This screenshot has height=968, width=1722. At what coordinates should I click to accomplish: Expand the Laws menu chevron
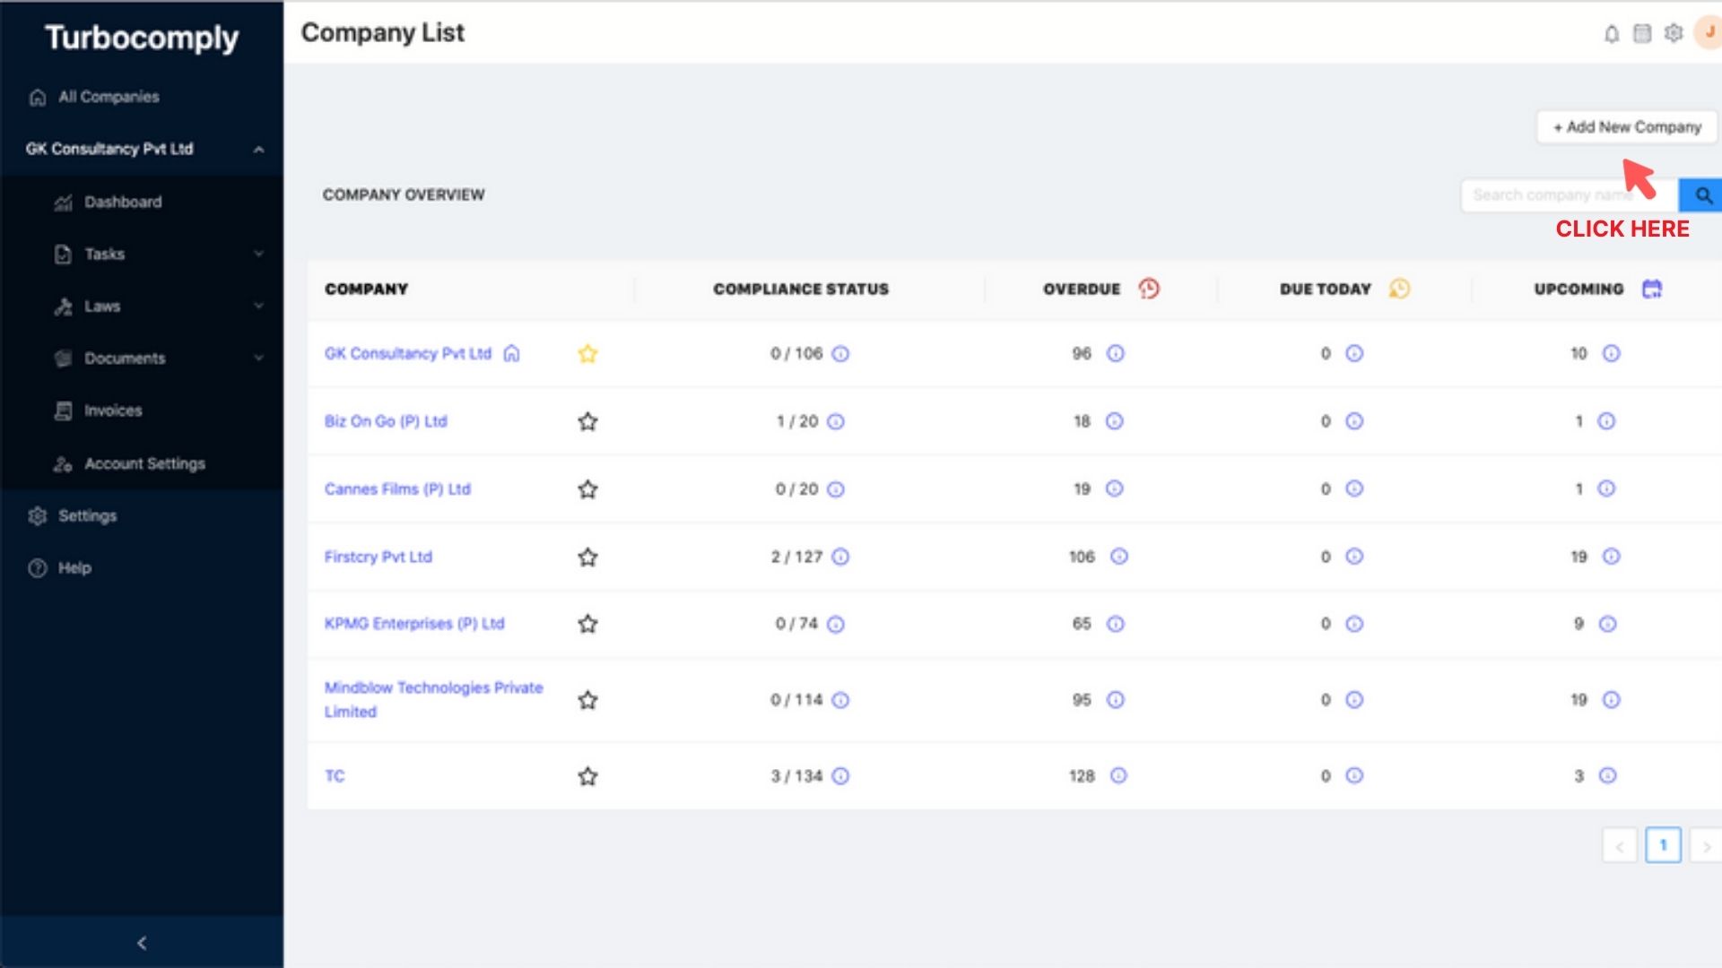pos(258,307)
